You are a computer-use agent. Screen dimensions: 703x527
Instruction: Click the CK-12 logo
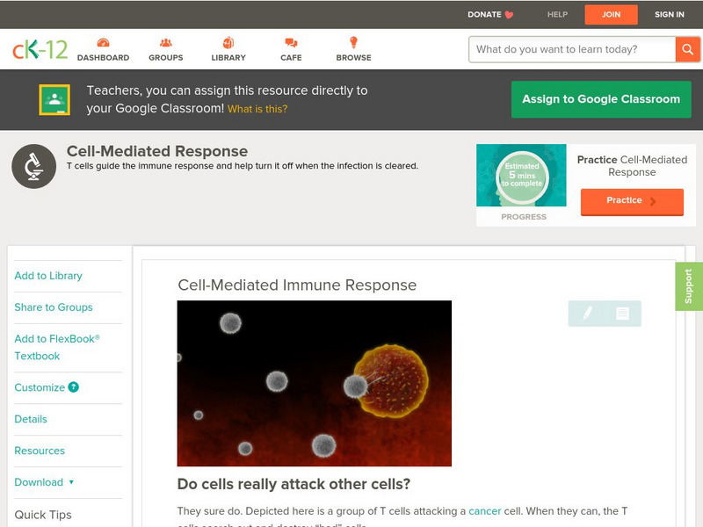(x=40, y=49)
